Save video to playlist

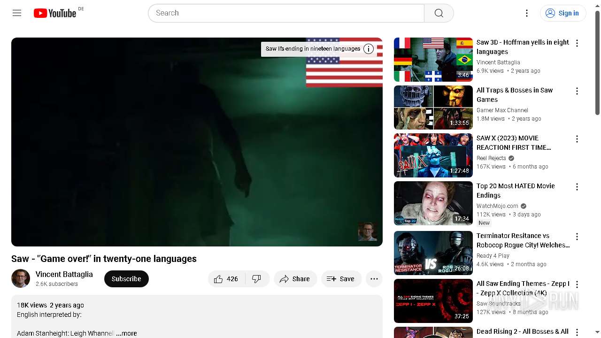pyautogui.click(x=341, y=279)
